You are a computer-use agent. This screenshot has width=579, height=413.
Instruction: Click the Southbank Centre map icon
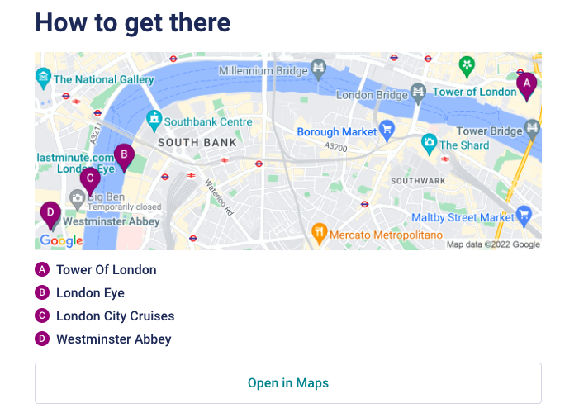(154, 121)
